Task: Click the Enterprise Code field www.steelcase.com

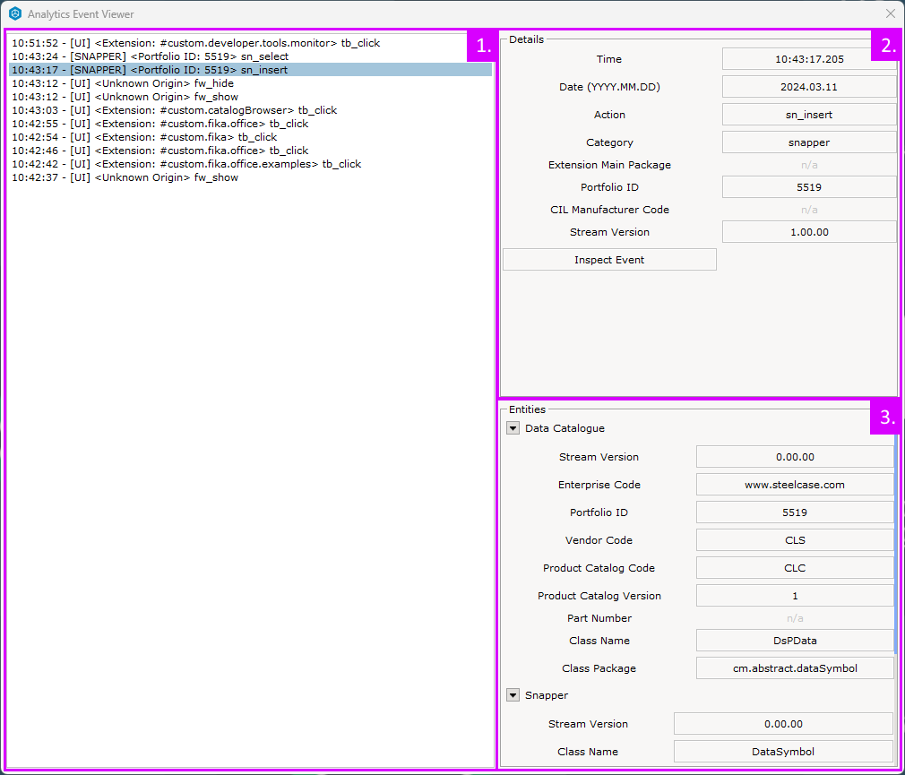Action: coord(795,484)
